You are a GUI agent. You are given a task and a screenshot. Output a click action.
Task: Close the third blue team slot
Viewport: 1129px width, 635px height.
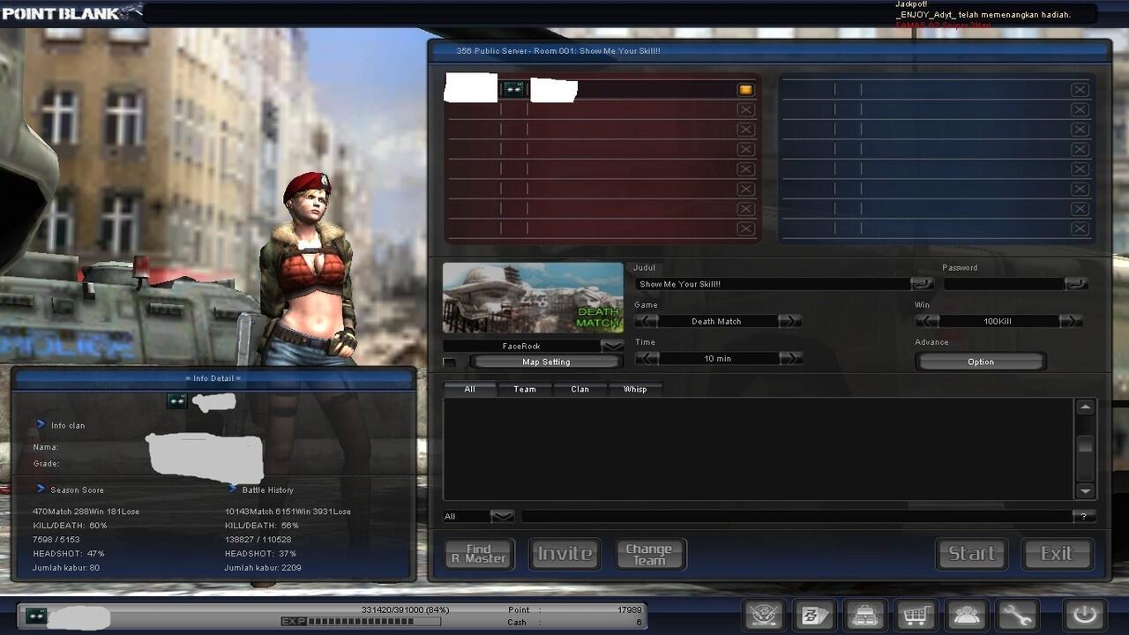pos(1080,130)
